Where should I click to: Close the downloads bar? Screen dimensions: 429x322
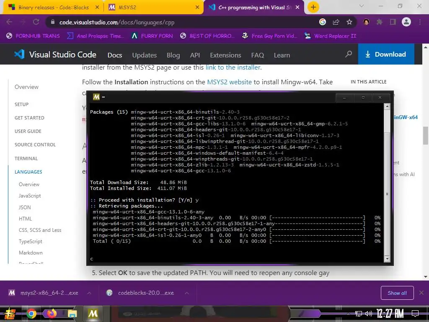(421, 293)
